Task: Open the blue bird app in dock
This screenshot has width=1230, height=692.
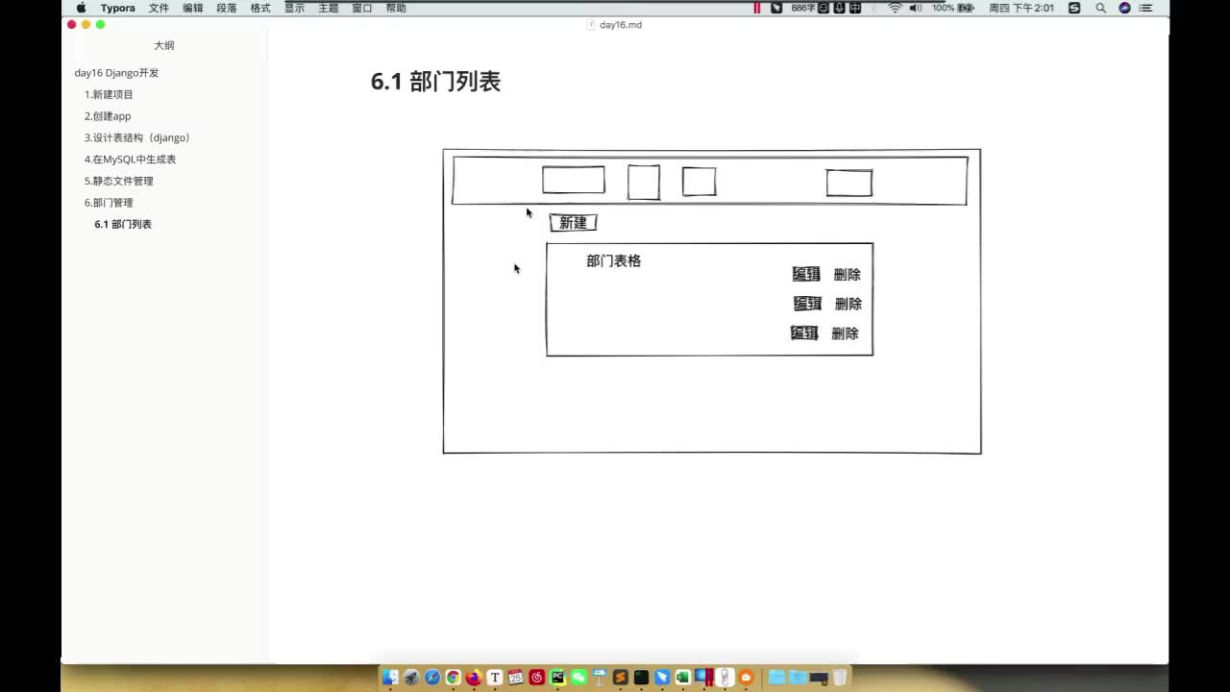Action: pos(662,678)
